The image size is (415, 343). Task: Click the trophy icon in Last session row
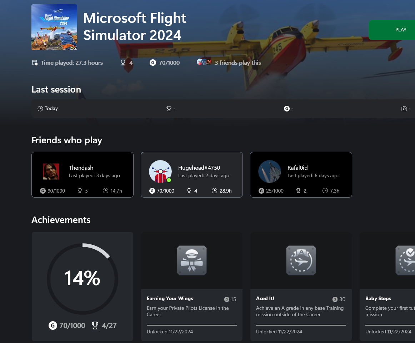tap(169, 109)
